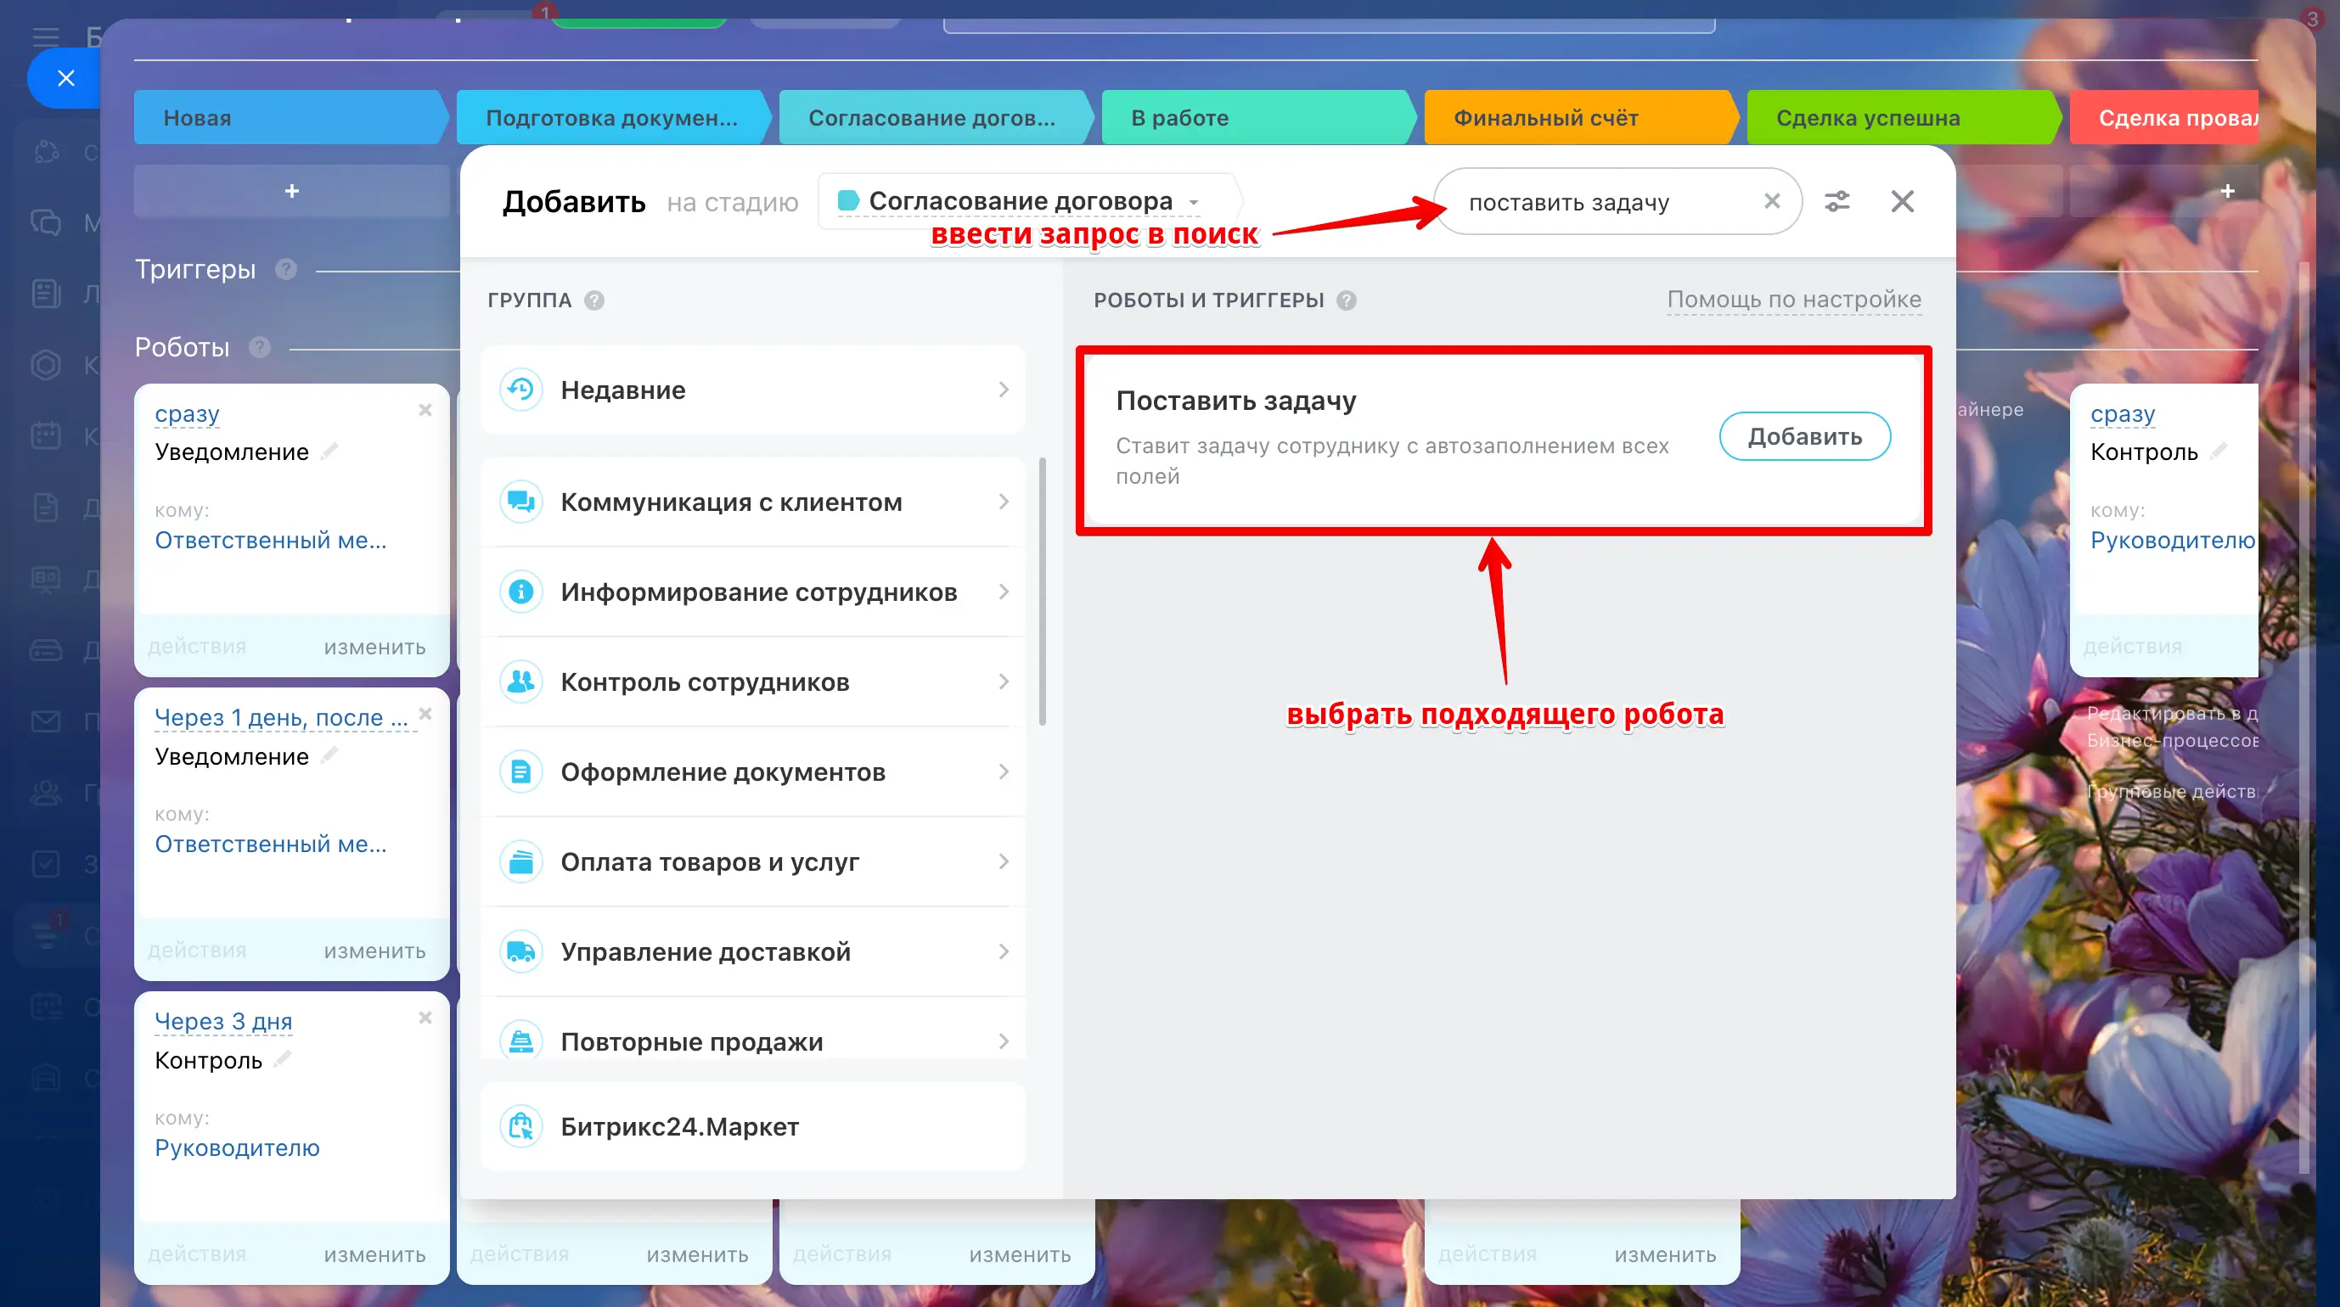Viewport: 2340px width, 1307px height.
Task: Open the Контроль сотрудников group
Action: pyautogui.click(x=754, y=682)
